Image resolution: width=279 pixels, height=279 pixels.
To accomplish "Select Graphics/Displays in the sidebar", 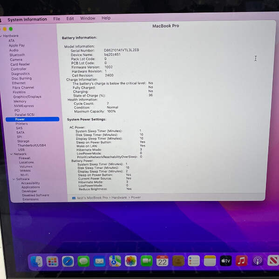I will 27,97.
